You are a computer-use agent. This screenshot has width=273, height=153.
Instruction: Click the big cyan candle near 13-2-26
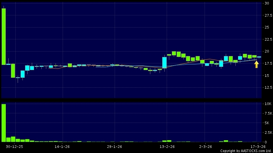pos(164,63)
